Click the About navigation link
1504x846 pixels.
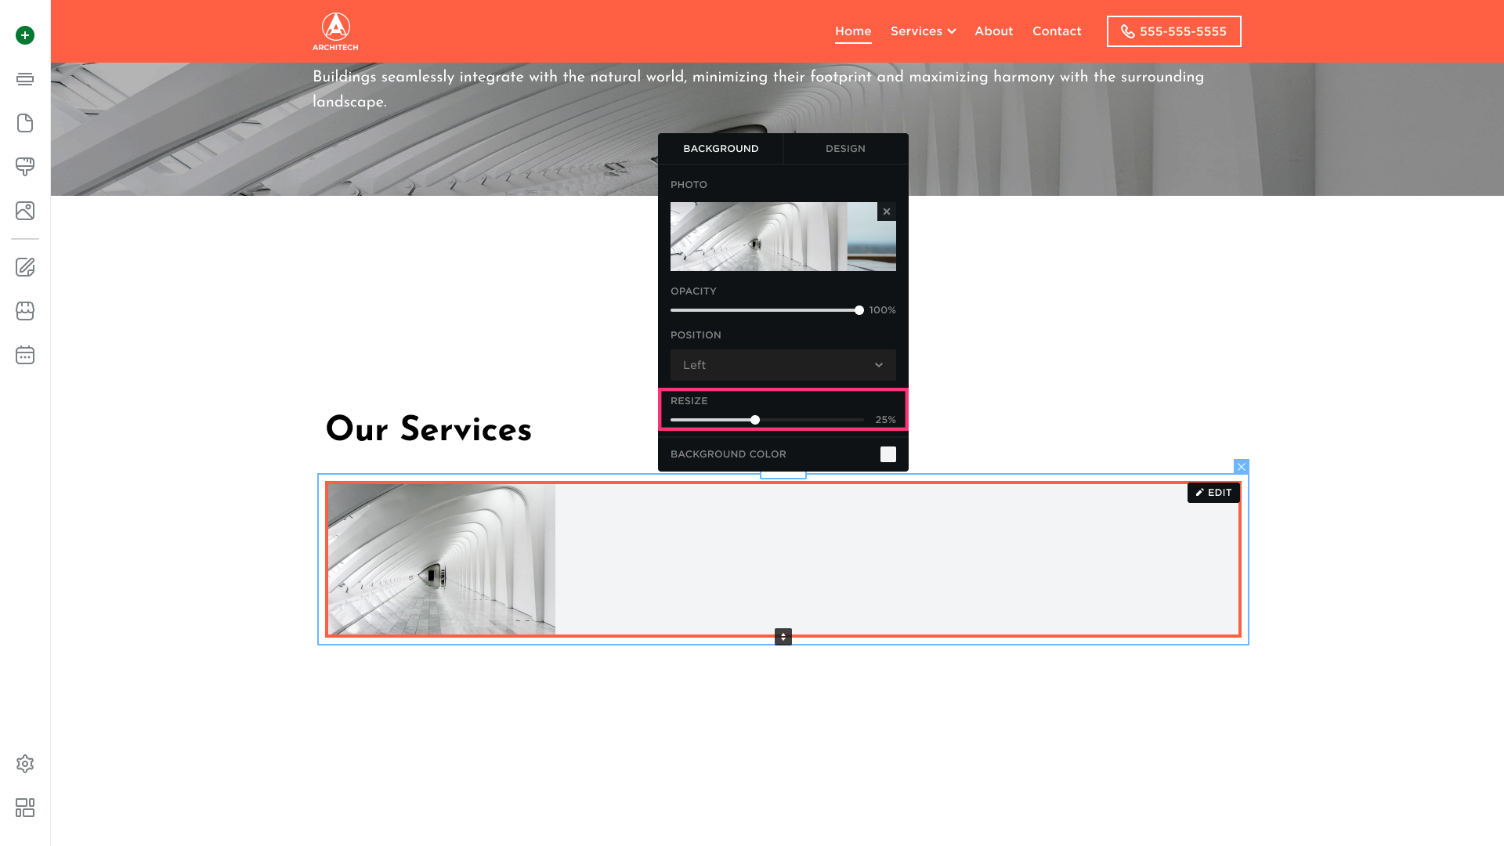[993, 31]
